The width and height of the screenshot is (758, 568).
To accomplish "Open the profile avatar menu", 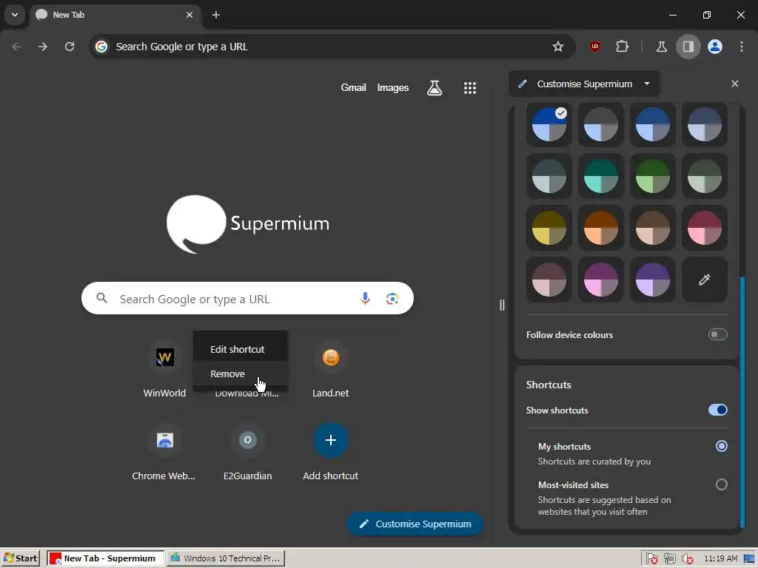I will [715, 47].
